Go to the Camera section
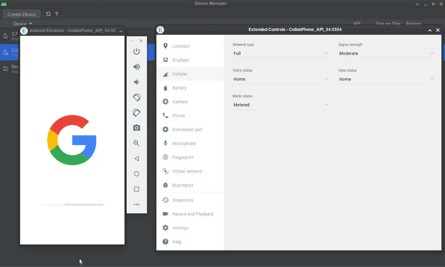The height and width of the screenshot is (267, 445). 190,102
